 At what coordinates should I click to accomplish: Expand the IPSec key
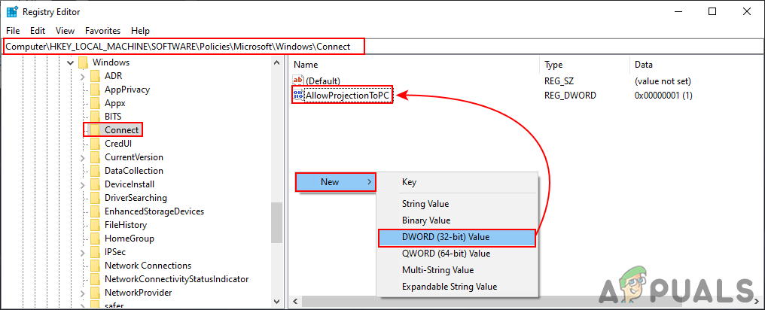(83, 253)
